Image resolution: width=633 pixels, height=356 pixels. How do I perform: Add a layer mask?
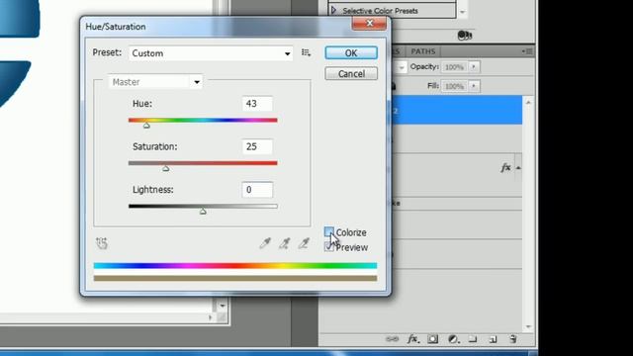433,339
